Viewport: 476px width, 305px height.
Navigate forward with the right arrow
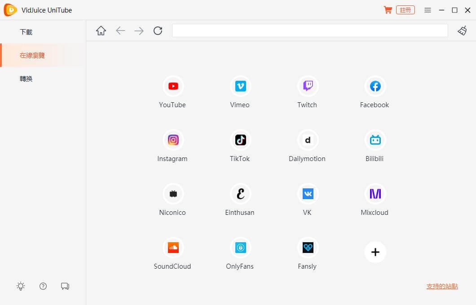pos(139,30)
